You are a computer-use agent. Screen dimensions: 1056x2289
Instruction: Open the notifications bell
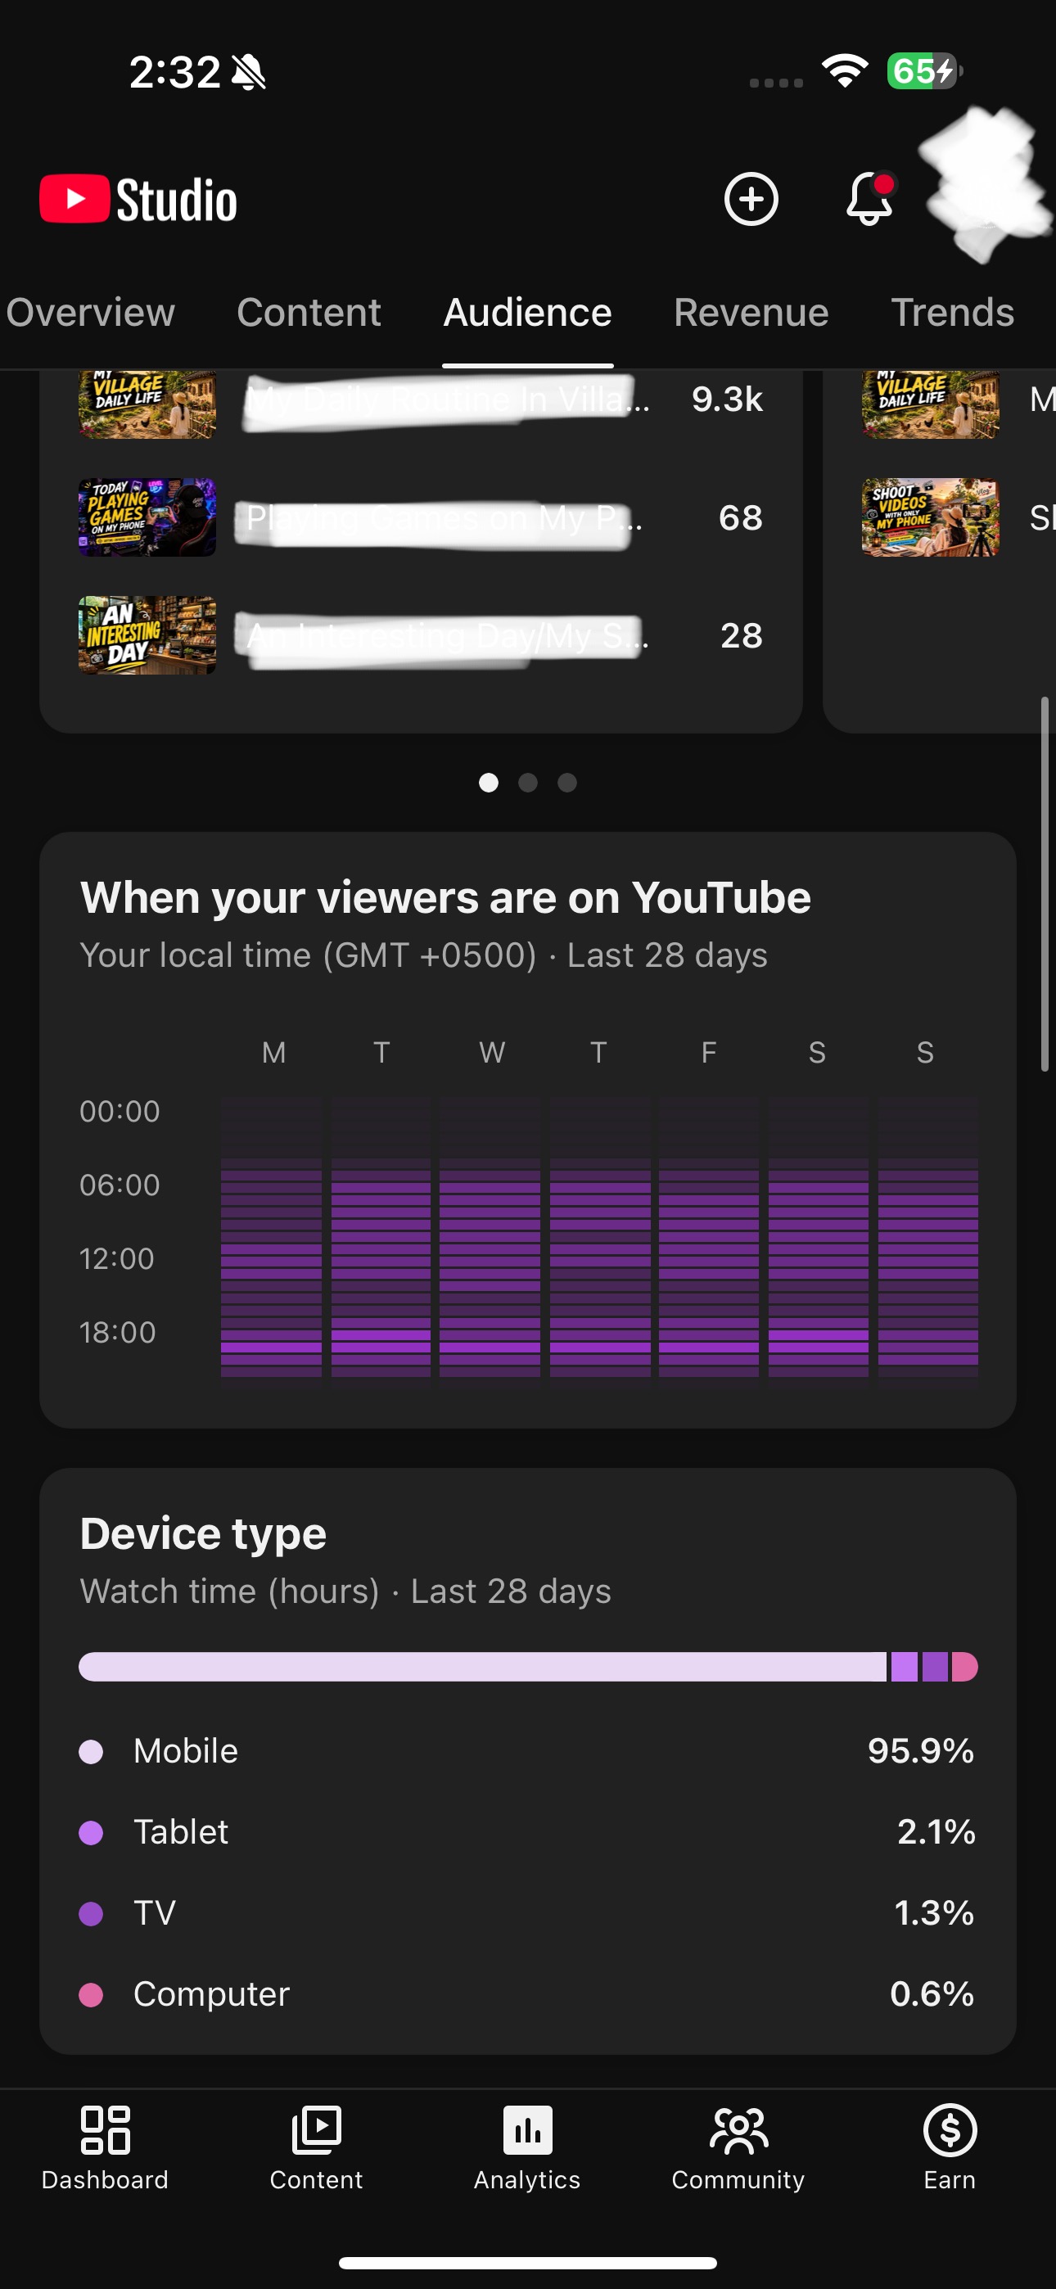[x=869, y=198]
